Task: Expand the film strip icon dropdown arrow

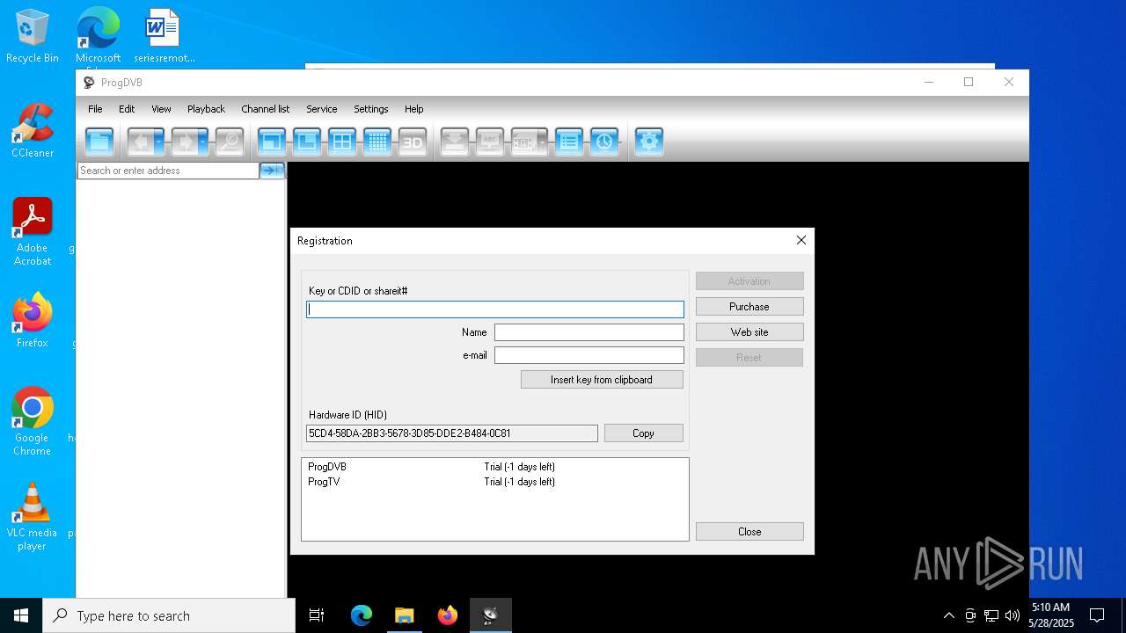Action: tap(543, 142)
